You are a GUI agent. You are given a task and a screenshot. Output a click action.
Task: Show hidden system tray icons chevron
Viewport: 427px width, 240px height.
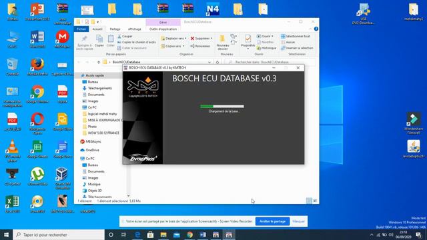coord(372,235)
